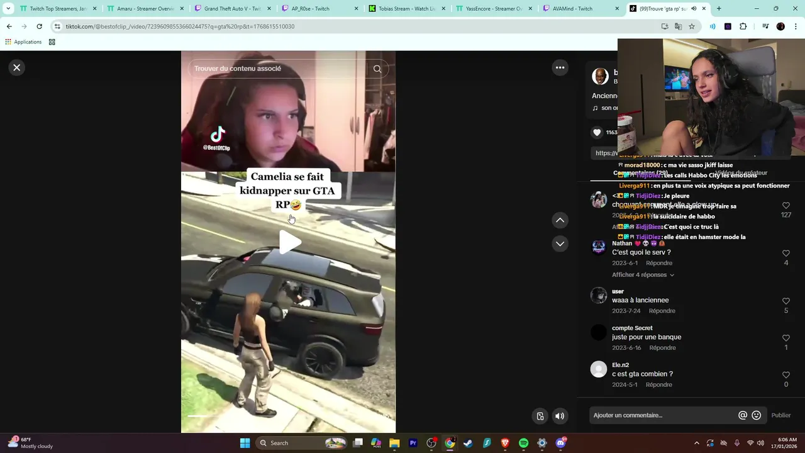Like the comment 'c est gta combien ?'

786,375
